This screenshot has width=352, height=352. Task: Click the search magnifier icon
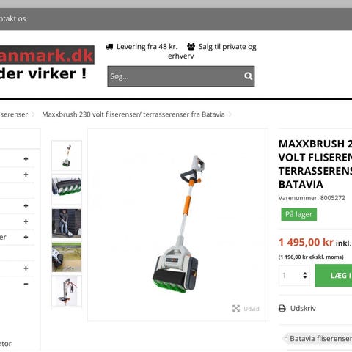(248, 76)
